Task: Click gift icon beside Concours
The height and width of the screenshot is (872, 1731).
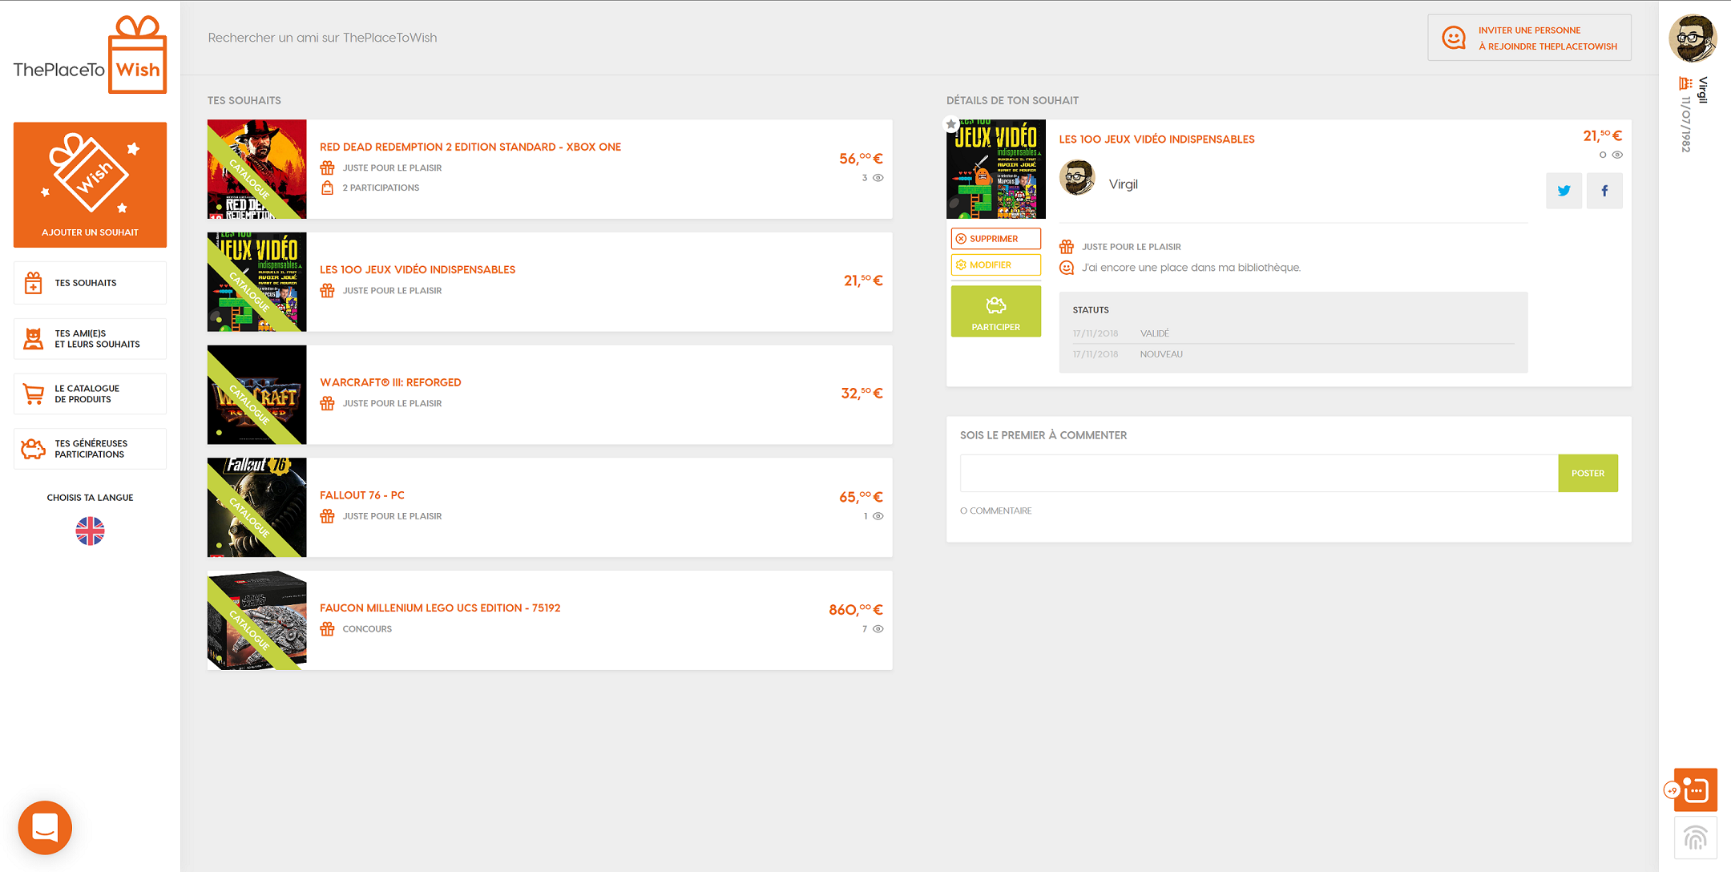Action: [x=327, y=629]
